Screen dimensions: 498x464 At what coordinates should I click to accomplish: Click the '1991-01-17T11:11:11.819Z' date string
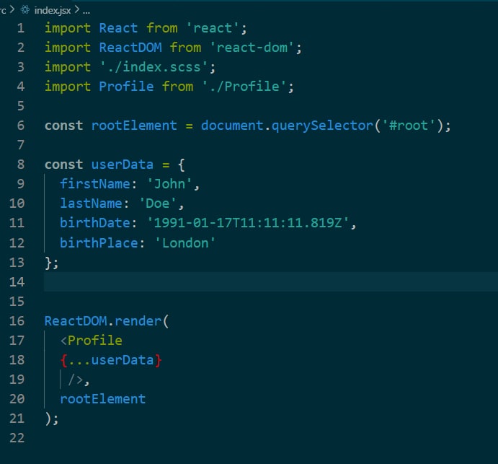[248, 223]
